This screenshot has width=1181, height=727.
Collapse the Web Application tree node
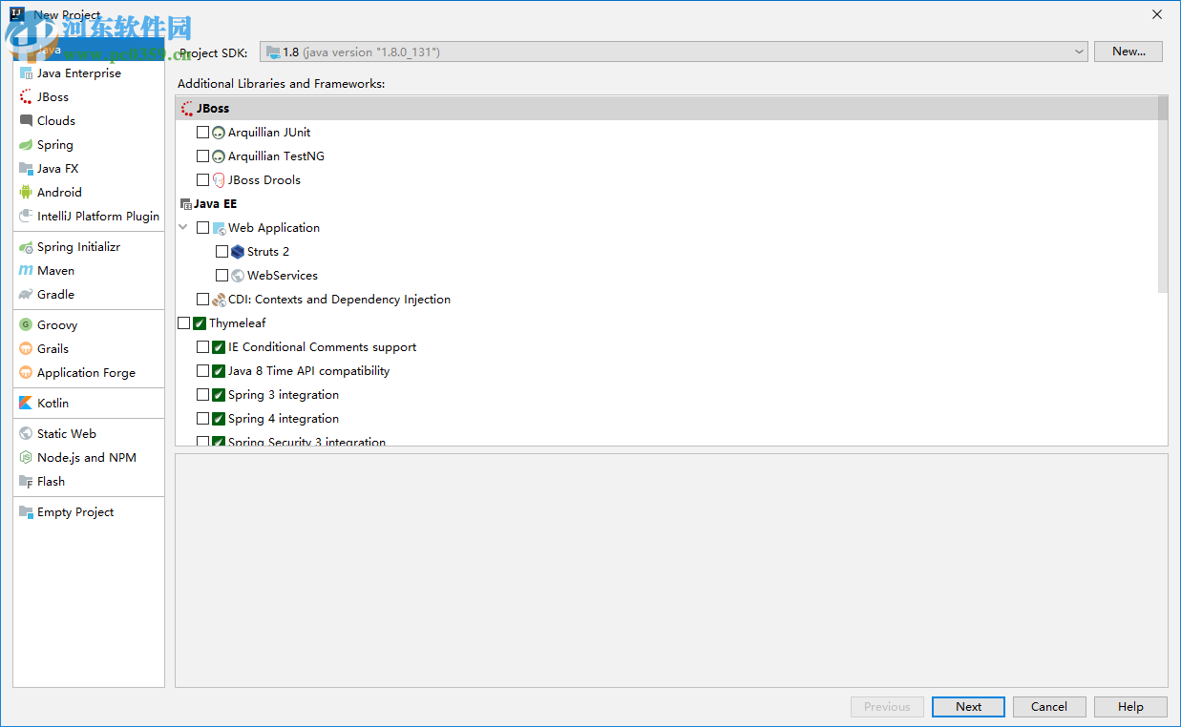183,228
